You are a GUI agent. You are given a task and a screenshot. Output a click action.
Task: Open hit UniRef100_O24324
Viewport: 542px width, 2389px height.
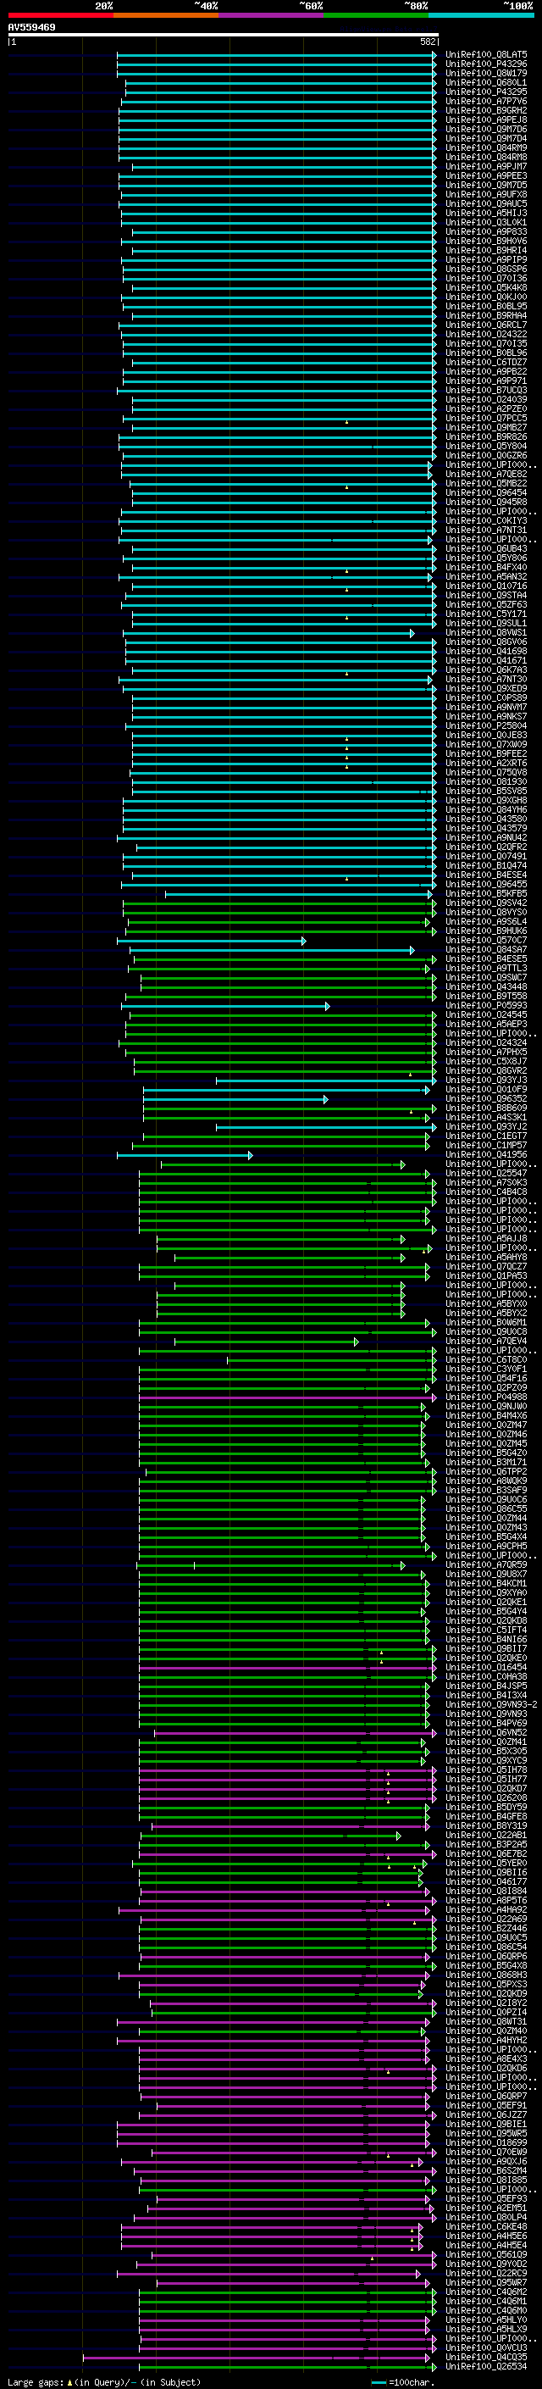[486, 1042]
